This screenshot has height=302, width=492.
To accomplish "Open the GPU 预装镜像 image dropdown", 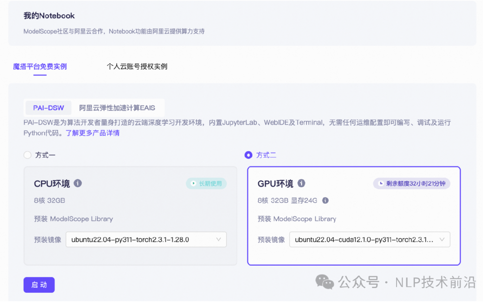I will pos(370,240).
